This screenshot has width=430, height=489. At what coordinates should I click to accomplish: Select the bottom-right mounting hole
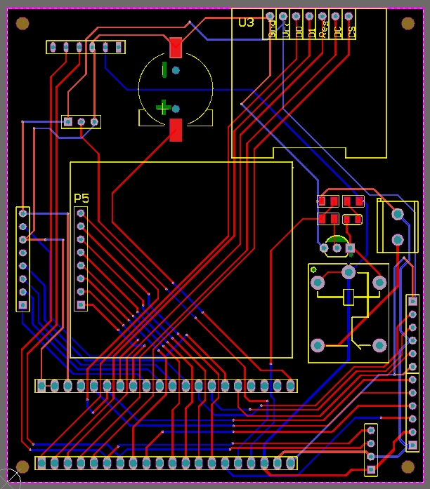408,467
